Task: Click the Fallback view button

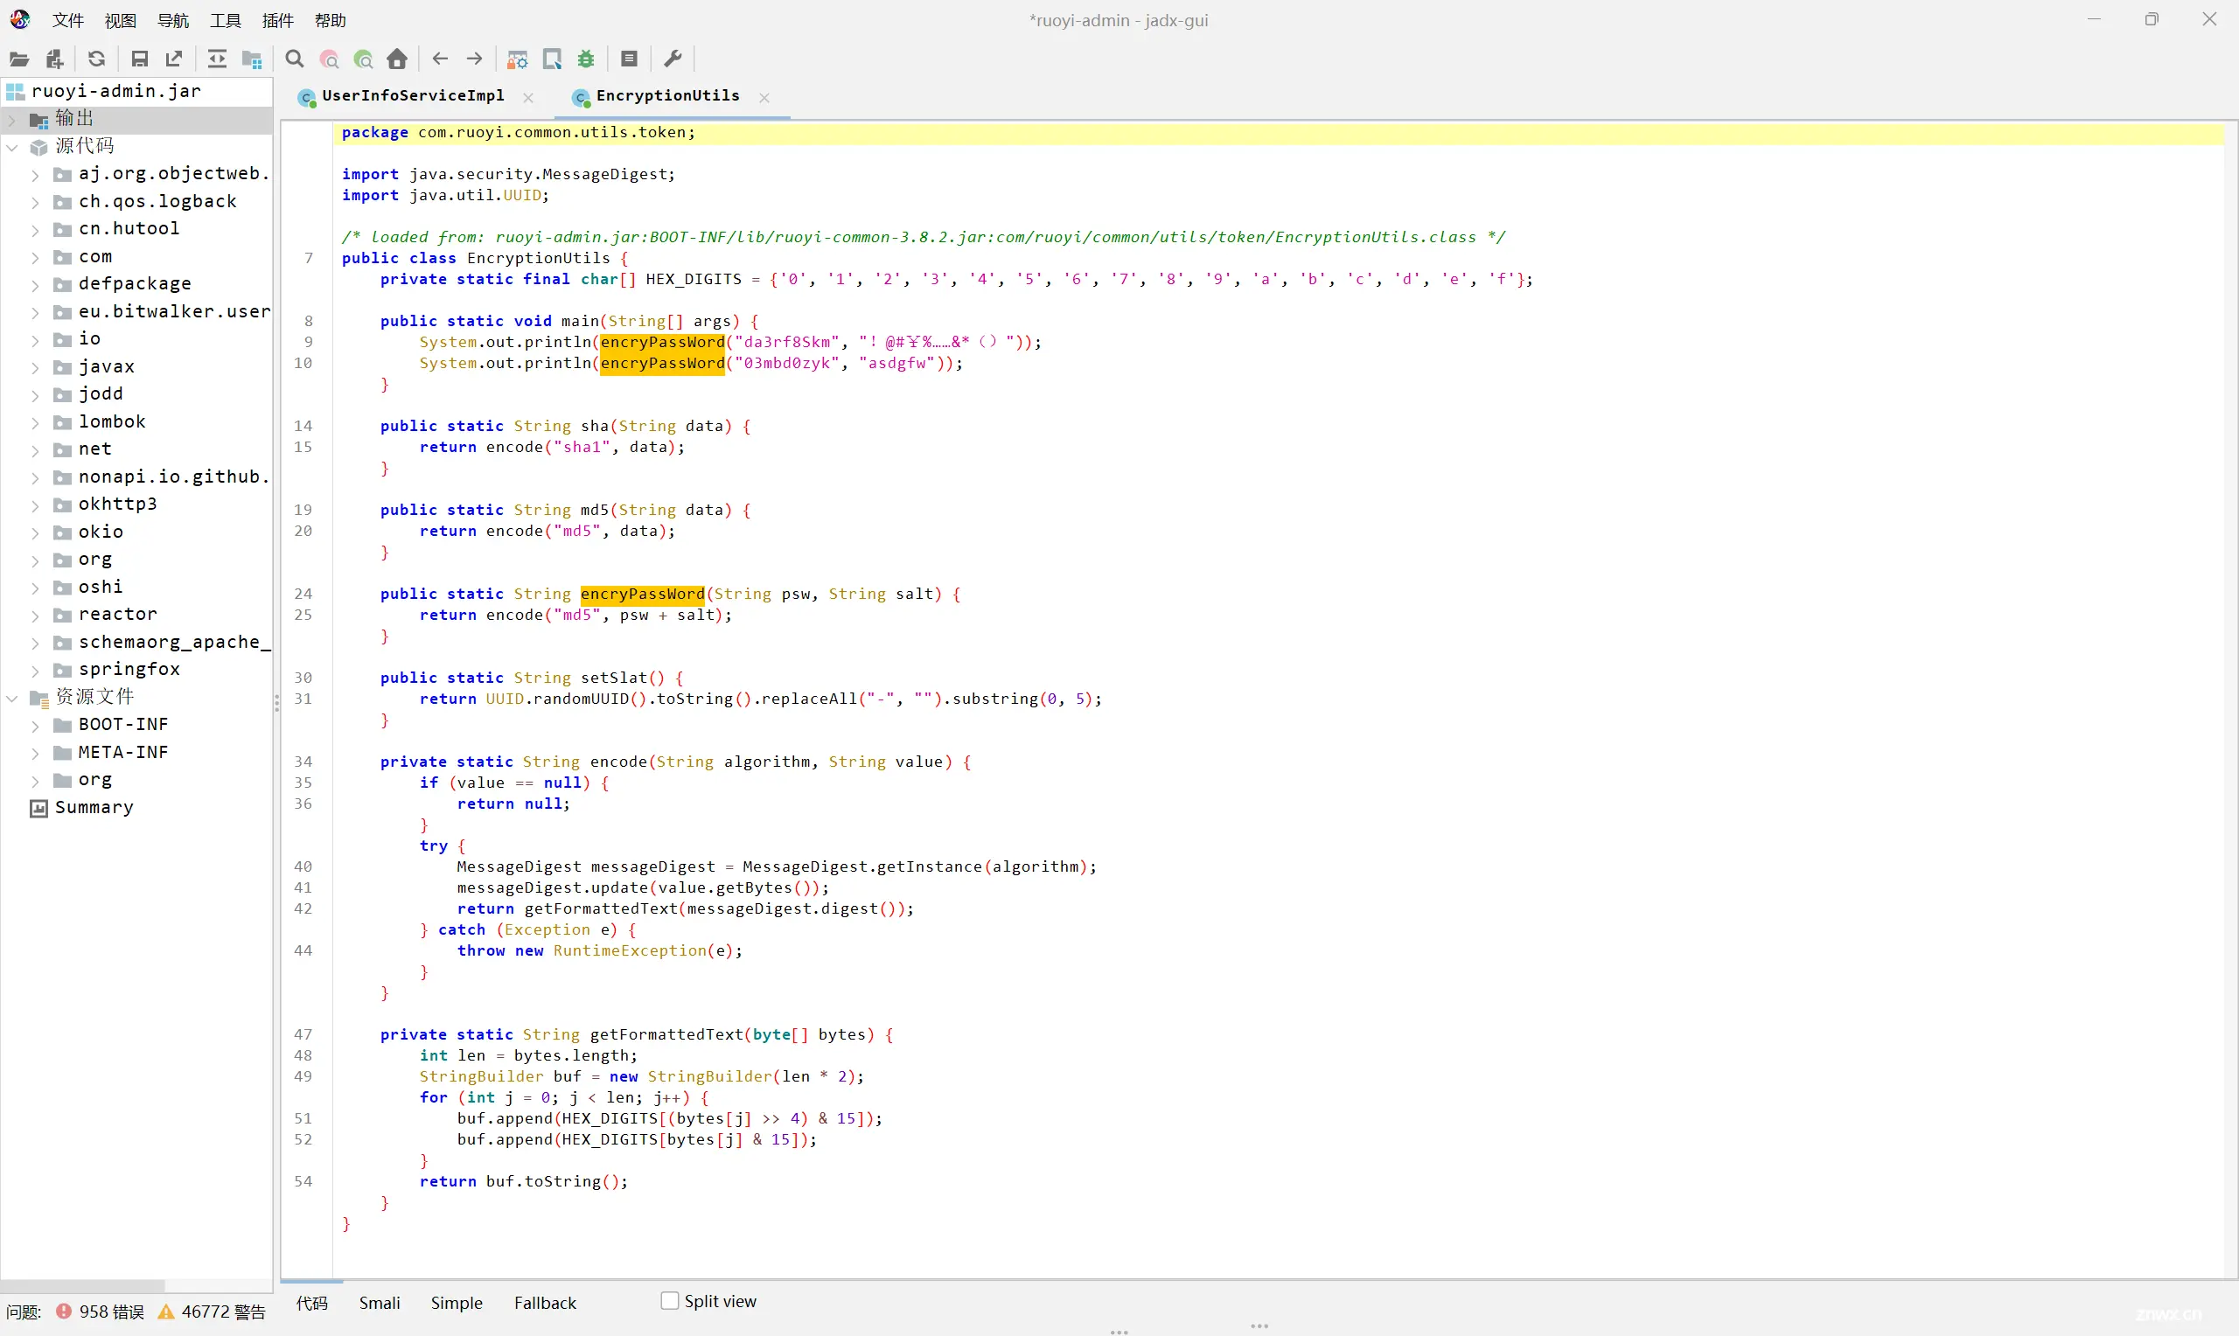Action: 546,1303
